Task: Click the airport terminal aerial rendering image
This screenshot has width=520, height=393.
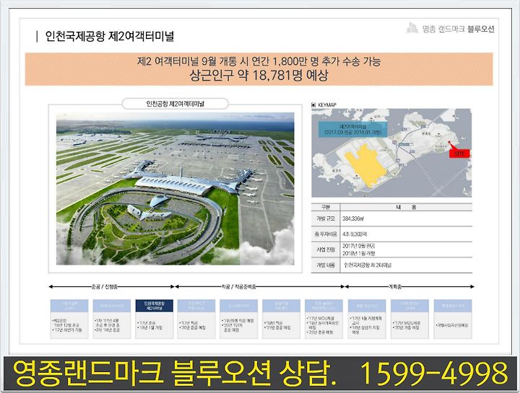Action: (175, 188)
